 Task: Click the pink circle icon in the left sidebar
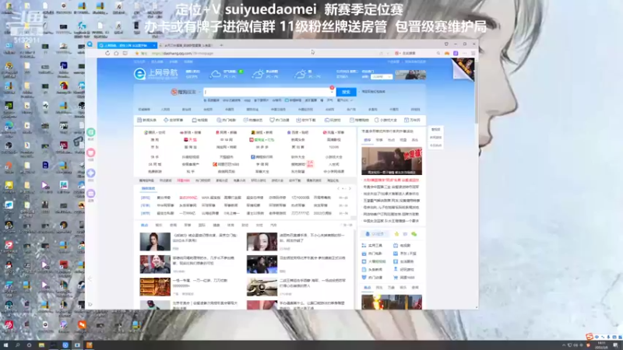click(91, 152)
